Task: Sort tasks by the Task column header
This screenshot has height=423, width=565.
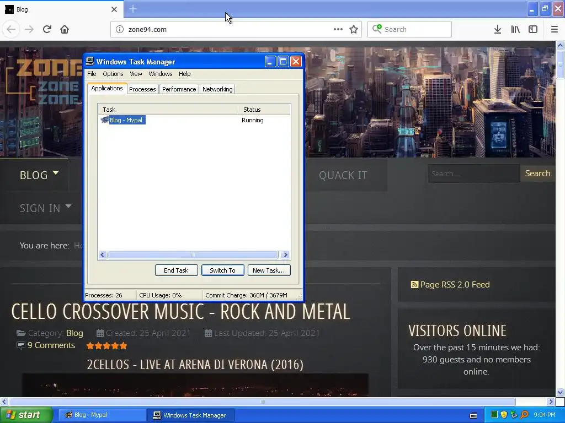Action: point(168,110)
